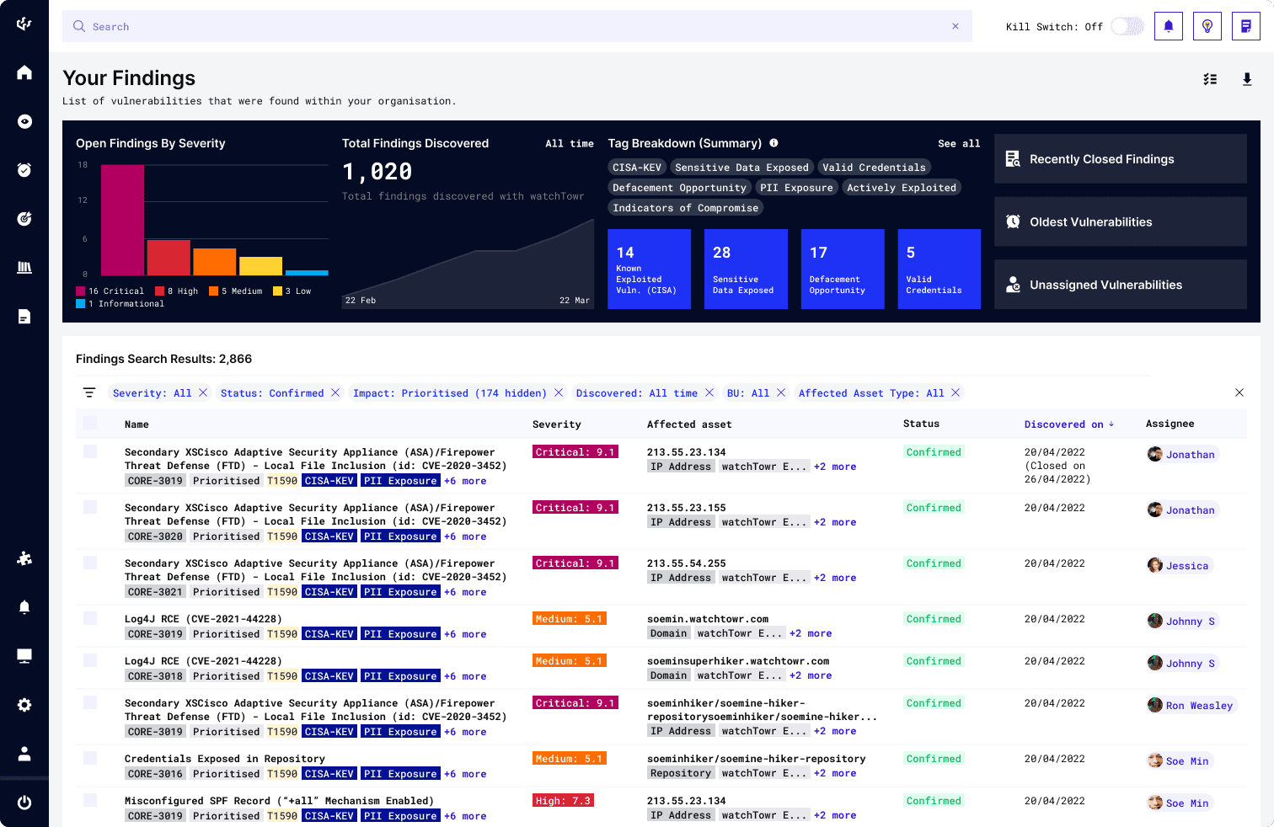Click the download findings icon
This screenshot has height=827, width=1274.
(1247, 79)
